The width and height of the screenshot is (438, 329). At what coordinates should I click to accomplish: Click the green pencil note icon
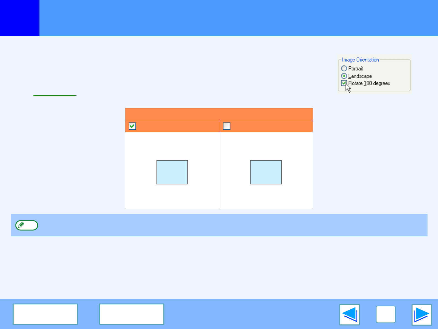(26, 225)
